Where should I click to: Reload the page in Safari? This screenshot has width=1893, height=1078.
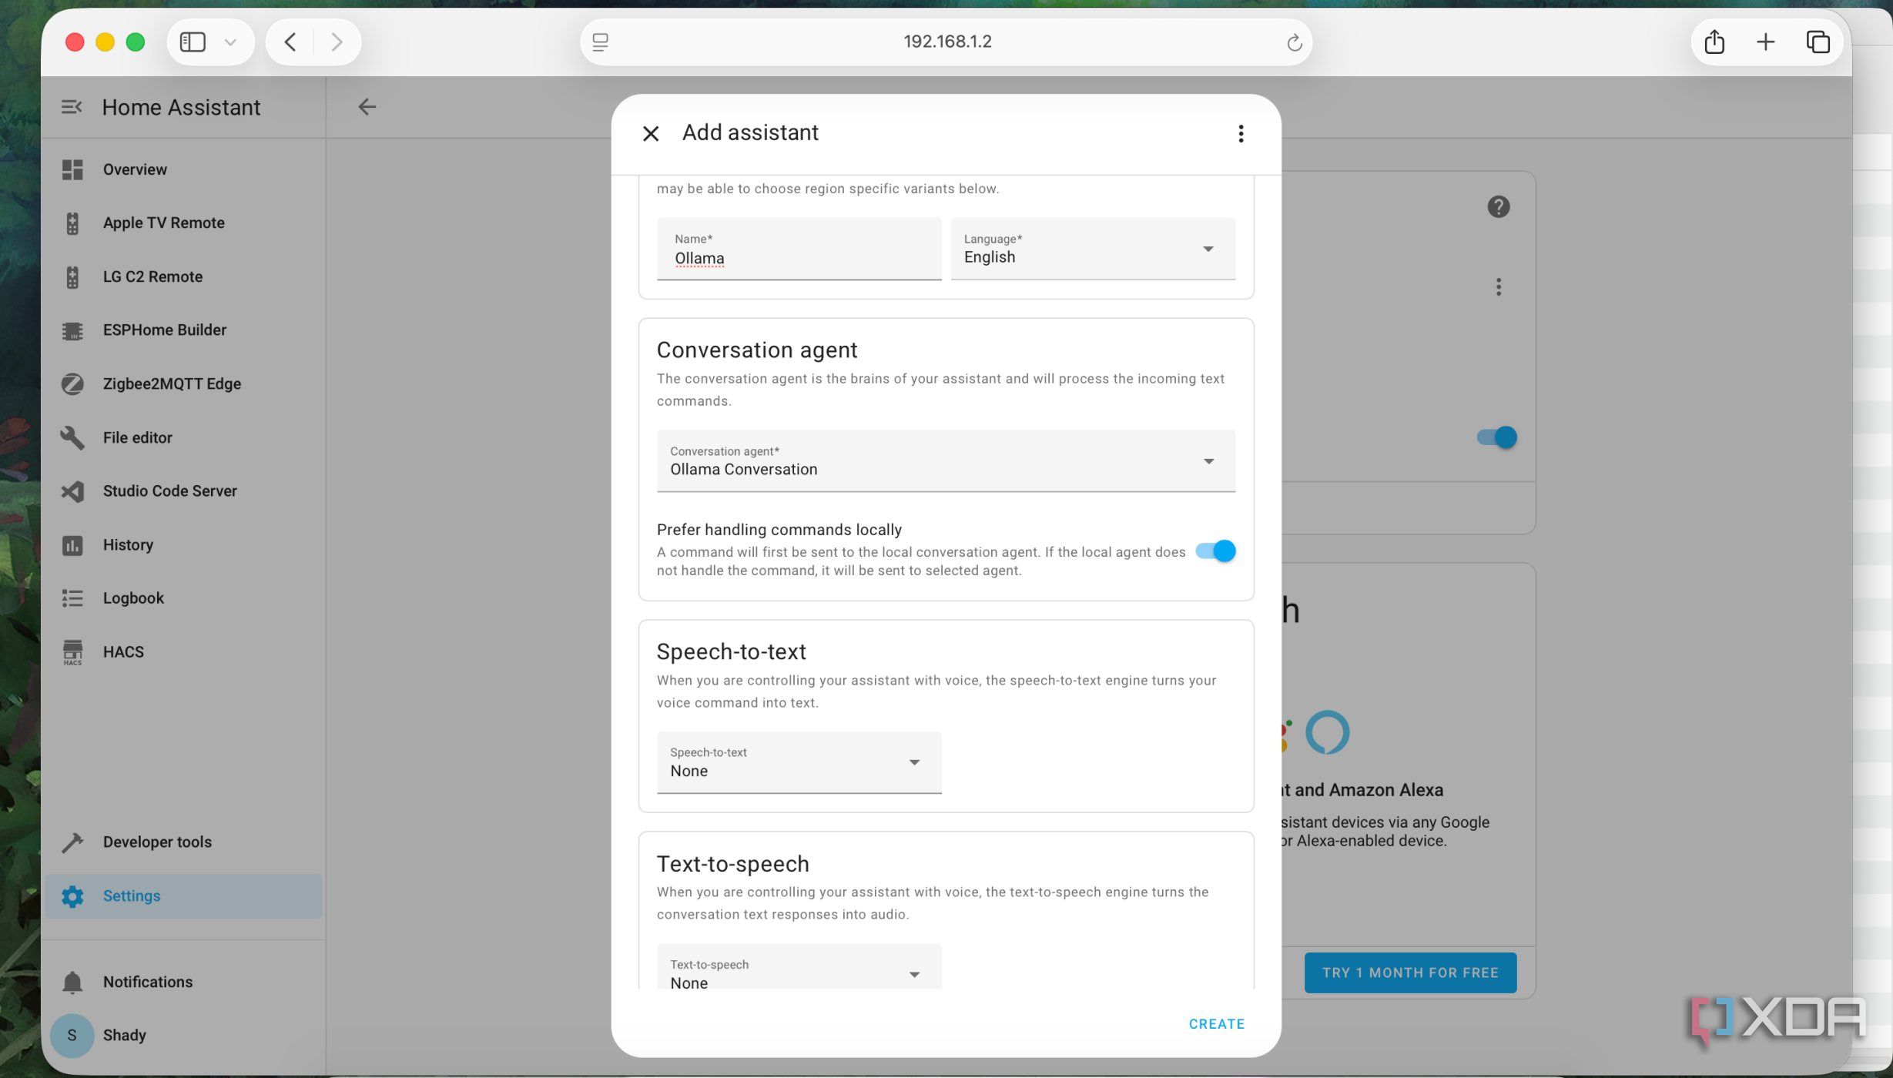1294,42
